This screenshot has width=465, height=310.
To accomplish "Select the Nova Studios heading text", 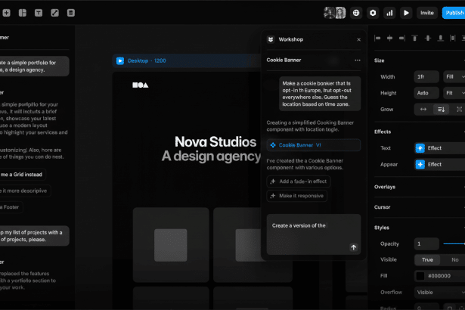I will [x=215, y=142].
